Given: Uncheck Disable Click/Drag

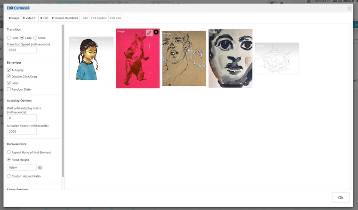Looking at the screenshot, I should [9, 76].
